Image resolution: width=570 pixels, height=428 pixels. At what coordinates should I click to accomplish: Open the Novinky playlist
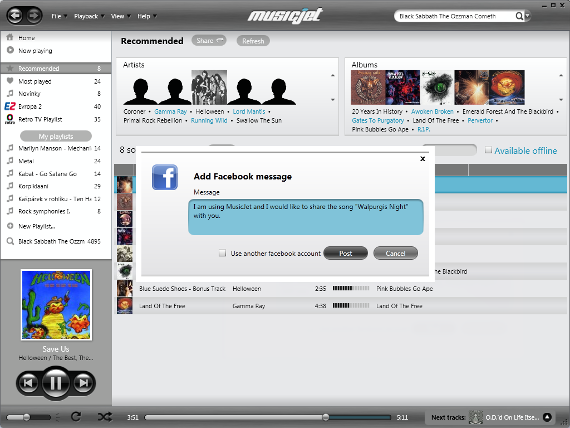(x=56, y=94)
